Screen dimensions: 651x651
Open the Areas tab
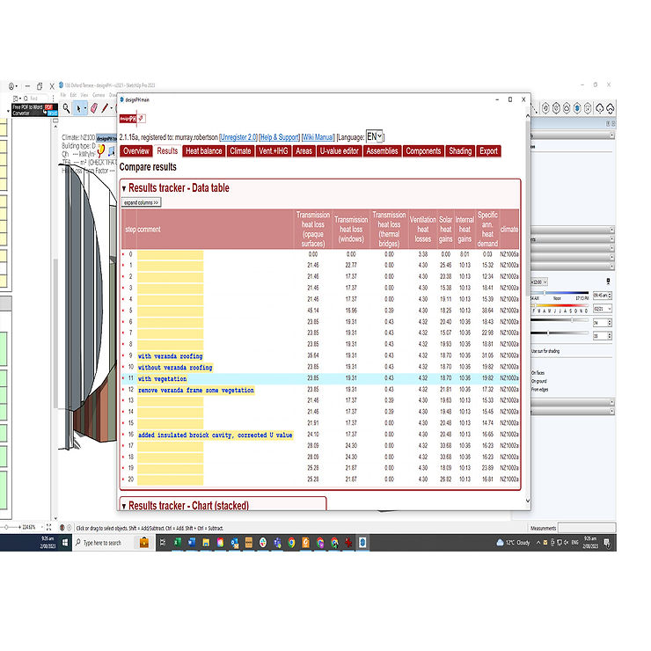[304, 151]
